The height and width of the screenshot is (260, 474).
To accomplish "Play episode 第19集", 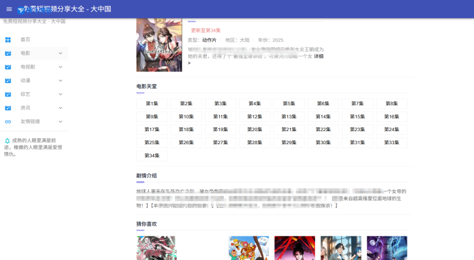I will coord(220,129).
